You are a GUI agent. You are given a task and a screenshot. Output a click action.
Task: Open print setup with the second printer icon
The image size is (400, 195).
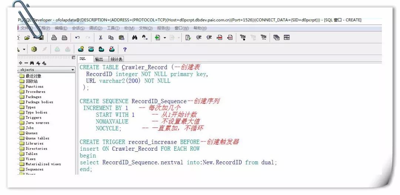pyautogui.click(x=64, y=38)
